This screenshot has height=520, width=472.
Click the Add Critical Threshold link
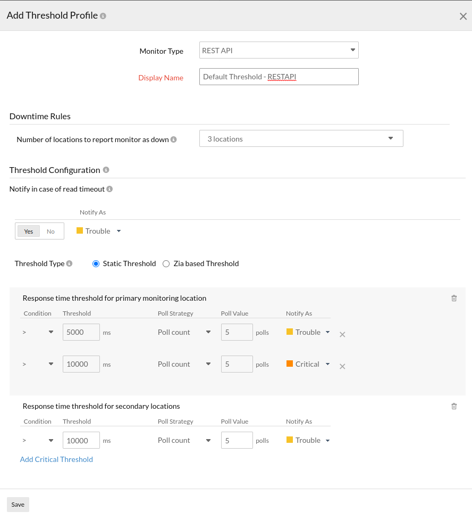coord(56,459)
